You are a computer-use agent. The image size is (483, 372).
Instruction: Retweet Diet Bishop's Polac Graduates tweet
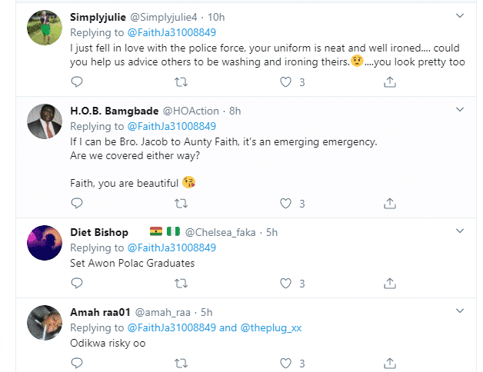pyautogui.click(x=181, y=282)
